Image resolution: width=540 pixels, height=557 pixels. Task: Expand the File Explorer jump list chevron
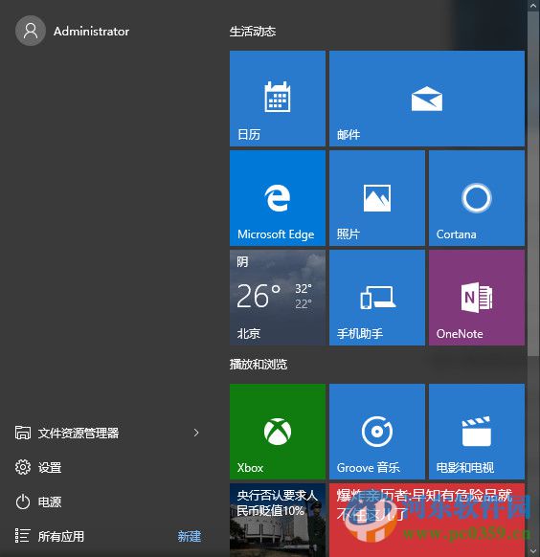[196, 433]
